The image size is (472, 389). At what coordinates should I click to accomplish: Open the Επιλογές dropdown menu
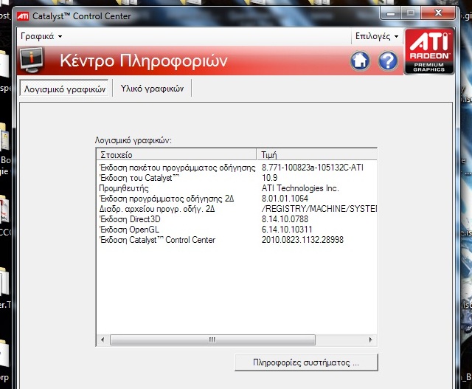pos(377,36)
